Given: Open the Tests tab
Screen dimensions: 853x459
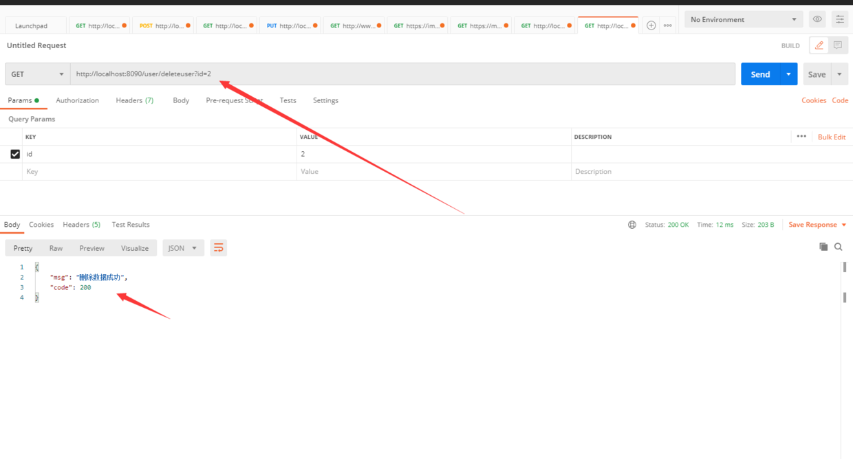Looking at the screenshot, I should coord(288,100).
